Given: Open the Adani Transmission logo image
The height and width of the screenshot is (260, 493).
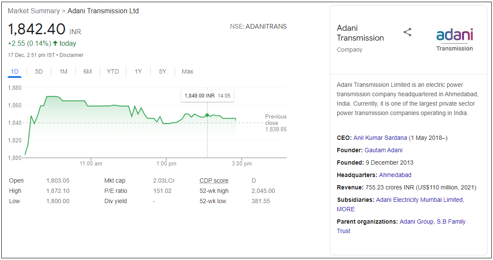Looking at the screenshot, I should (x=454, y=40).
